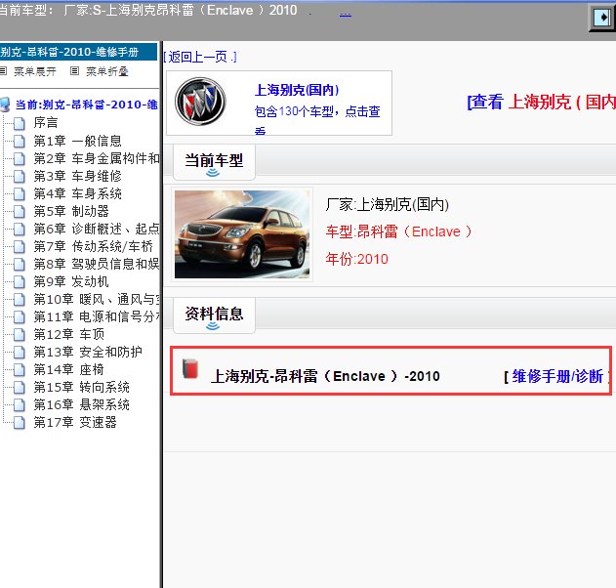Image resolution: width=616 pixels, height=588 pixels.
Task: Open 第9章 发动机
Action: click(x=71, y=282)
